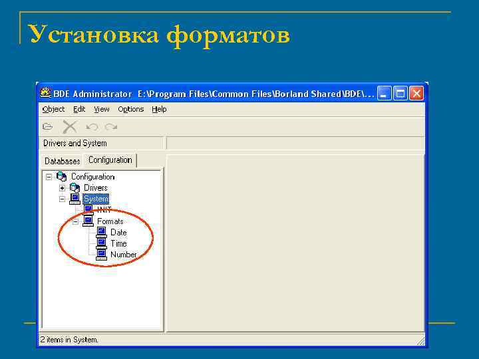Select the Formats tree item
The width and height of the screenshot is (479, 359).
(x=110, y=221)
